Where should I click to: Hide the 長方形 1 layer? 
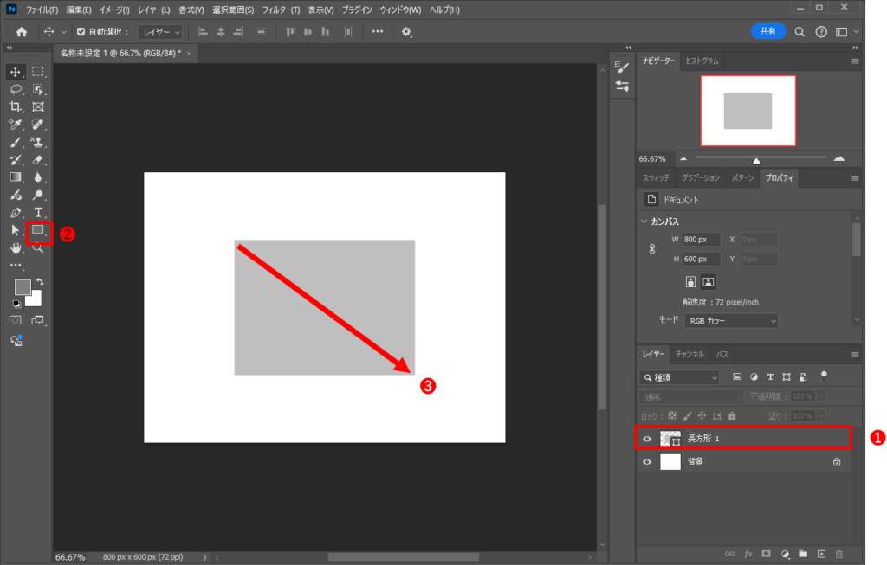point(647,439)
